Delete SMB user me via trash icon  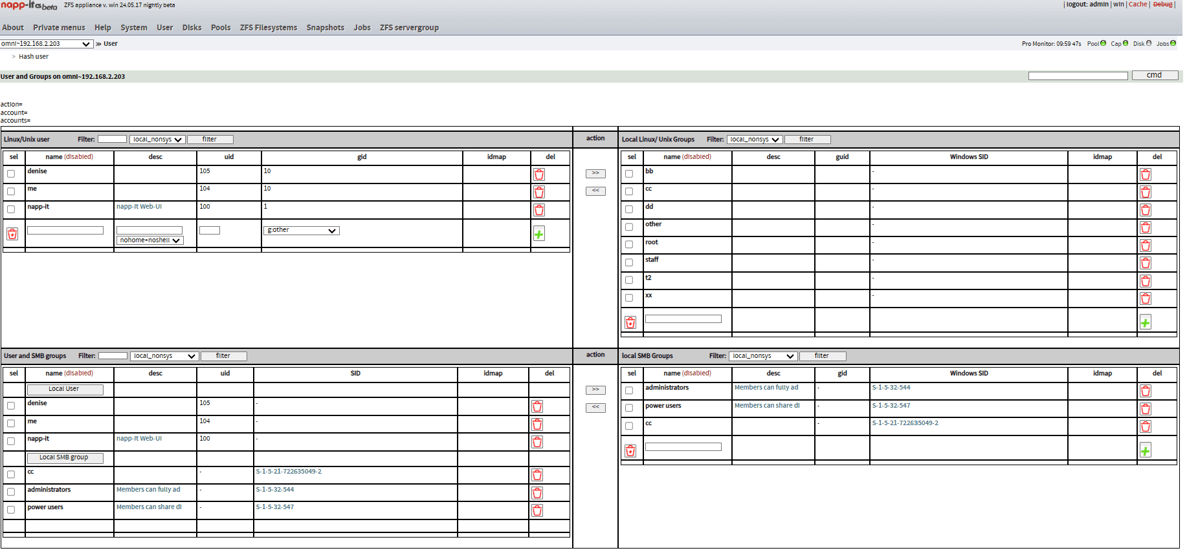click(x=537, y=424)
